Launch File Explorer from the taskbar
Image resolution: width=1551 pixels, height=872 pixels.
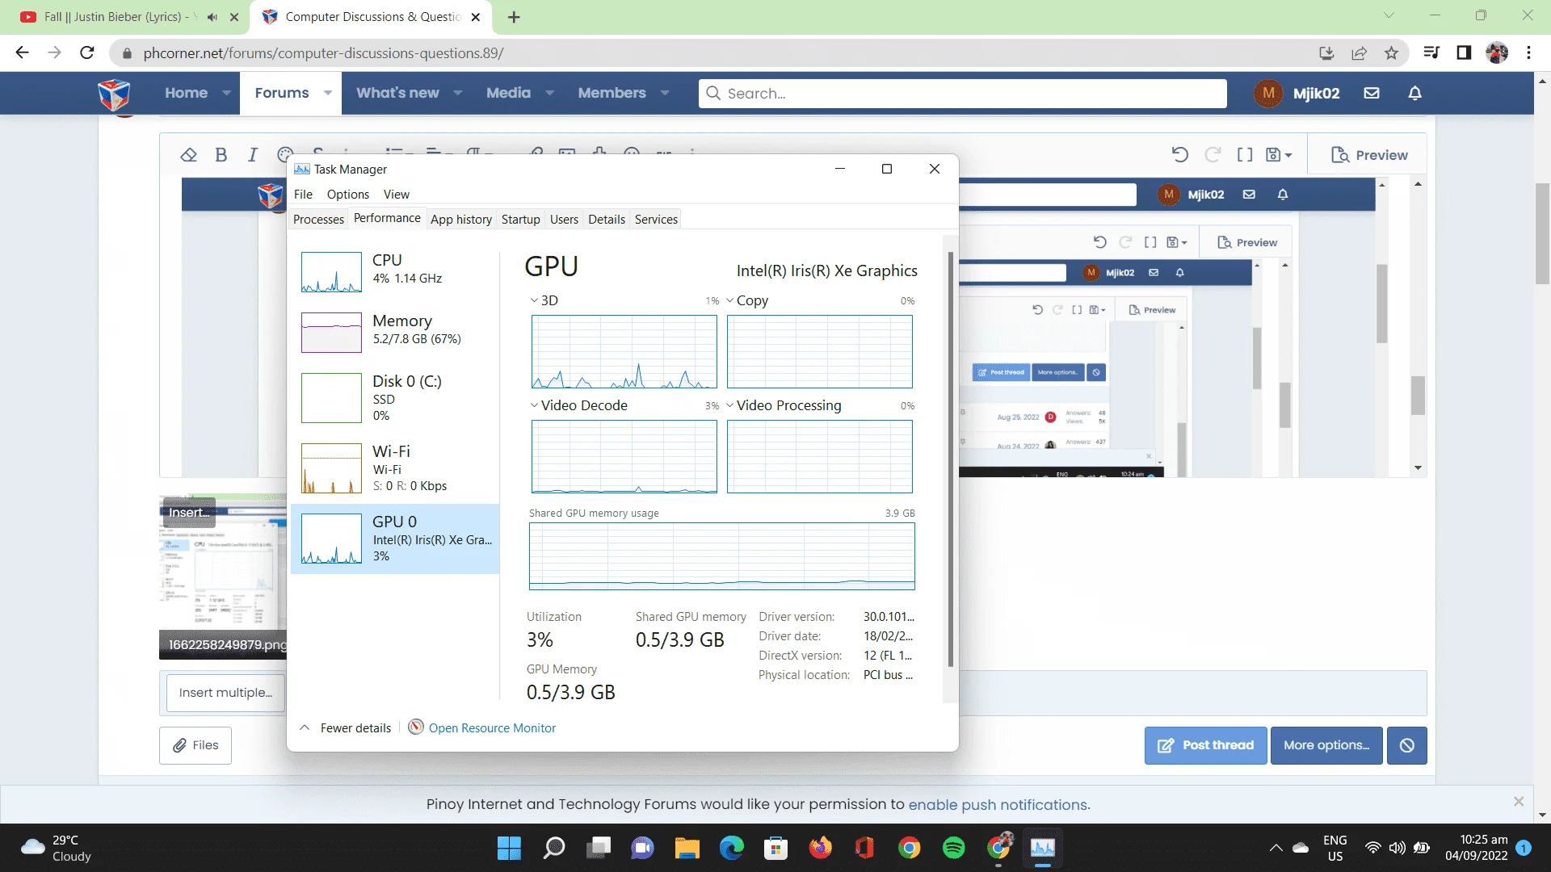coord(687,848)
